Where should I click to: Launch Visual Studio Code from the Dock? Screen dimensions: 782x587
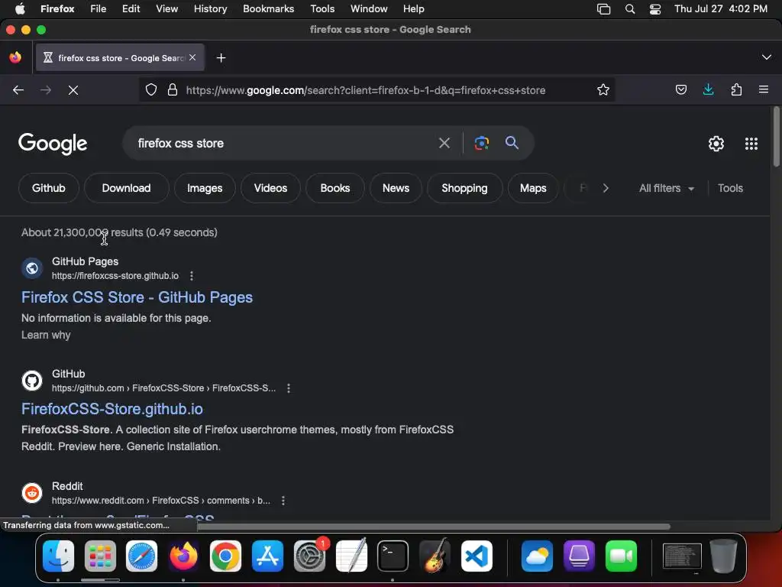pos(477,556)
